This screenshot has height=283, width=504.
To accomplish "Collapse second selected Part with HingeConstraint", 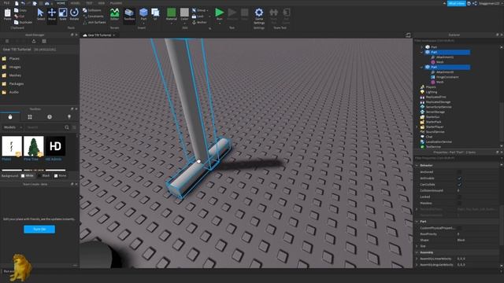I will pyautogui.click(x=422, y=67).
